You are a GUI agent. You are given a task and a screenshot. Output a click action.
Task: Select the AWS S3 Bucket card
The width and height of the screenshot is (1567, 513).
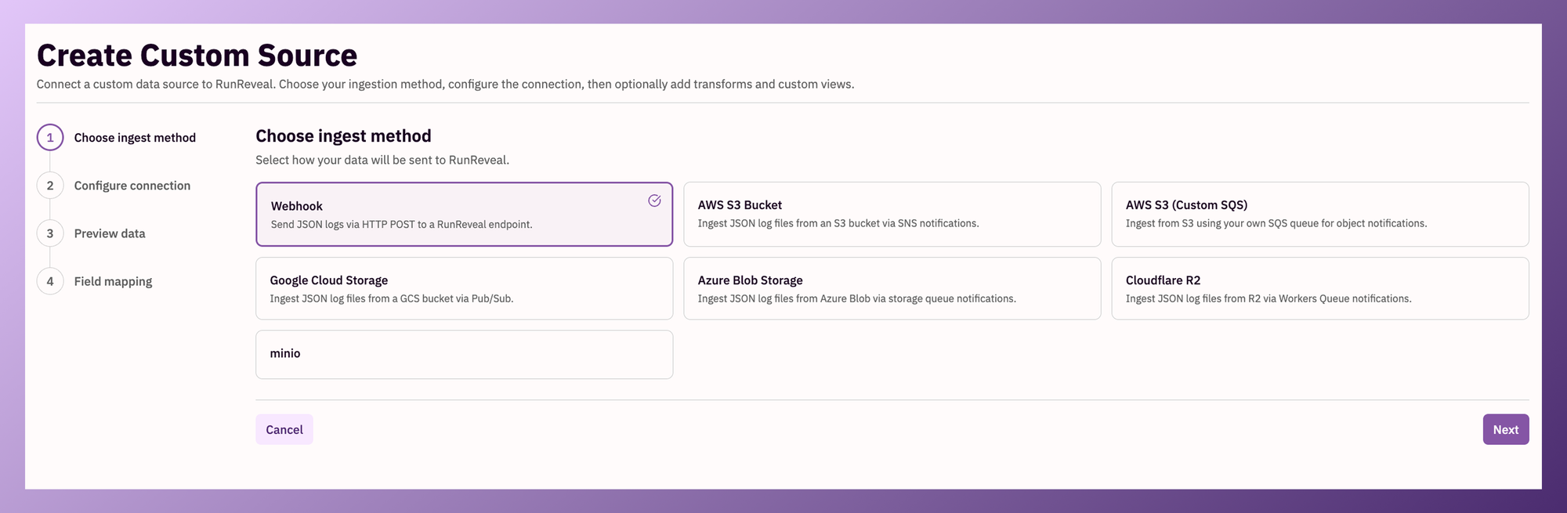(x=892, y=214)
